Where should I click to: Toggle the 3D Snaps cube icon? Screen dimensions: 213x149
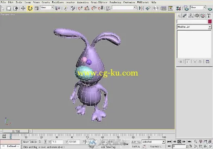(x=73, y=8)
